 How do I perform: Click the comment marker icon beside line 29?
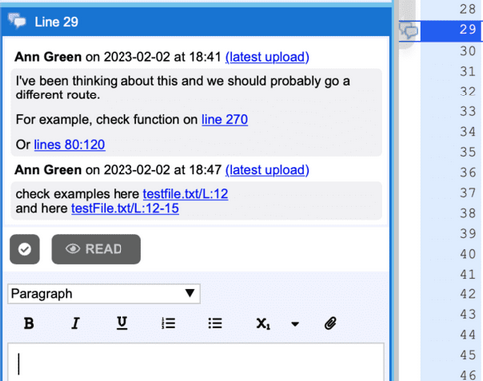pos(409,31)
